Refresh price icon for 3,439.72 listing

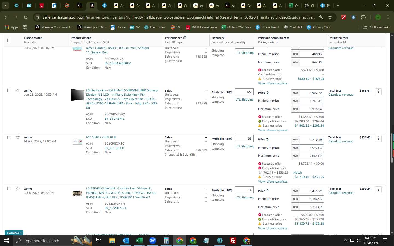[267, 191]
